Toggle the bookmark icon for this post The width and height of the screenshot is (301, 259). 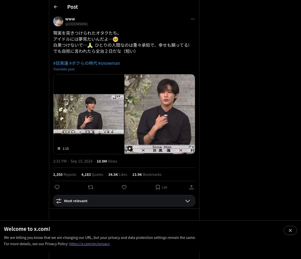[158, 187]
